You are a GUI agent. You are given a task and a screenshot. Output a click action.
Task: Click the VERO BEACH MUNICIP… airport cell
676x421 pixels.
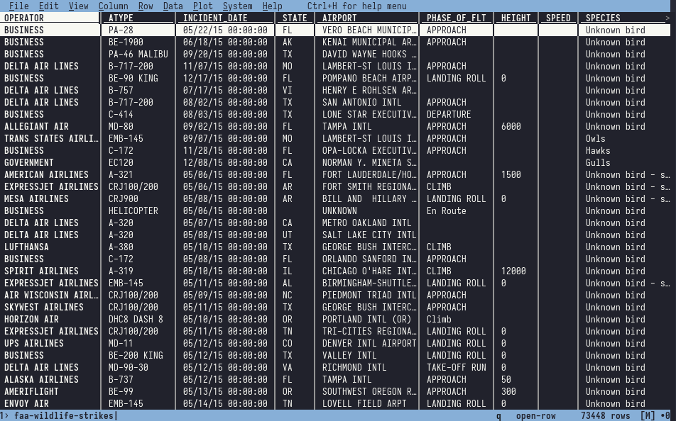coord(369,30)
